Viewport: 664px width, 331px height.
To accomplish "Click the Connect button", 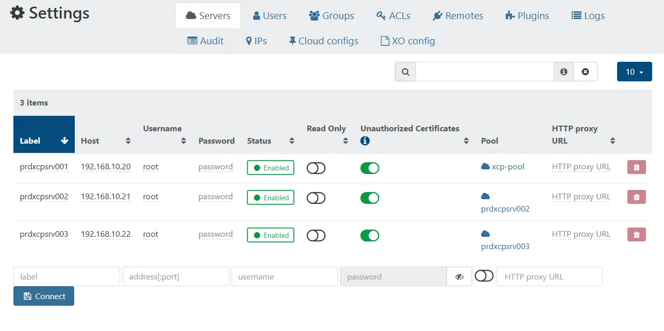I will (44, 297).
